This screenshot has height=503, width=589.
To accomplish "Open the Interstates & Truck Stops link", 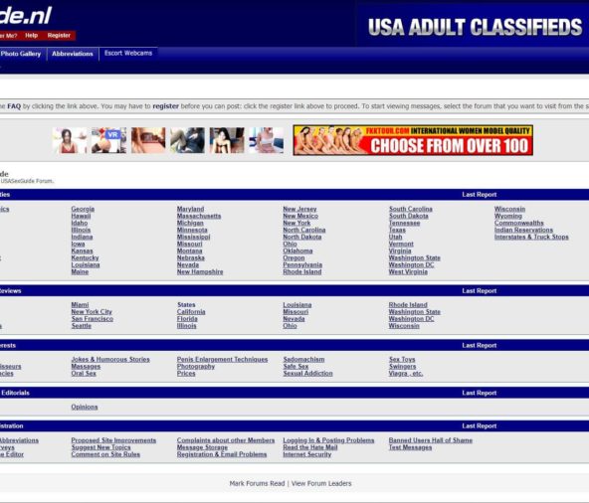I will click(531, 237).
